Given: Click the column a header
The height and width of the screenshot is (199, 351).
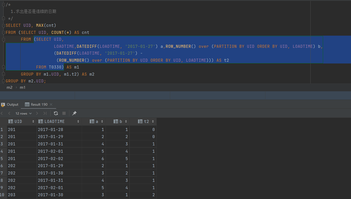Looking at the screenshot, I should (x=94, y=122).
